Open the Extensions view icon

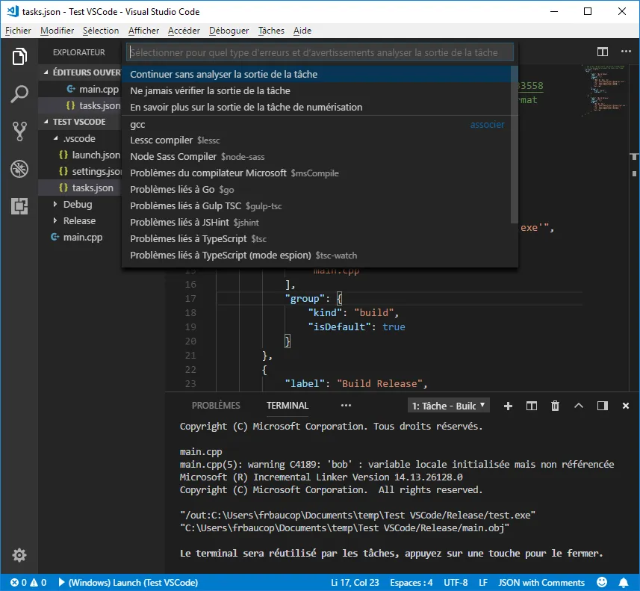click(x=19, y=206)
